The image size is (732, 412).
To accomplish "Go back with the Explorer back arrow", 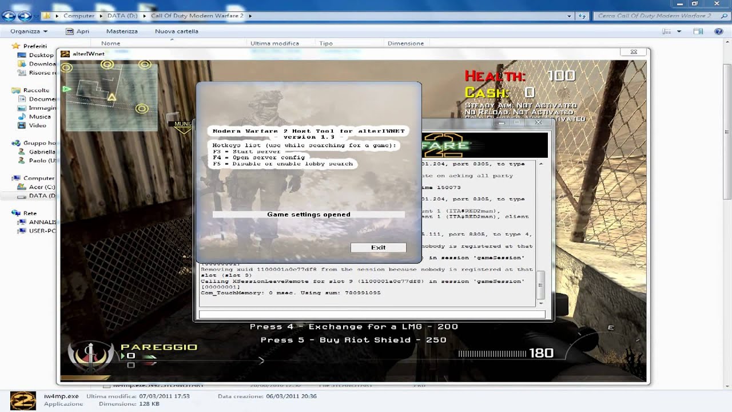I will [x=9, y=16].
